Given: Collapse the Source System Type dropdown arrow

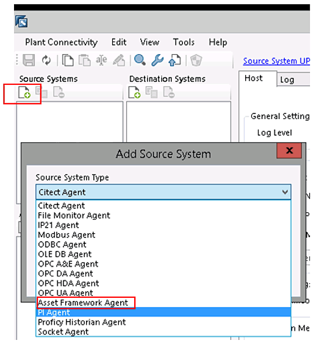Looking at the screenshot, I should click(x=285, y=192).
